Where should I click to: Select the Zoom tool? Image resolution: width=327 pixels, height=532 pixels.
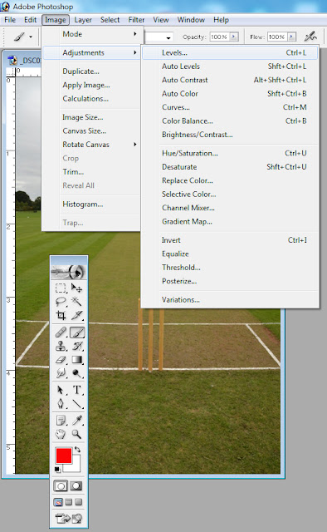tap(76, 434)
